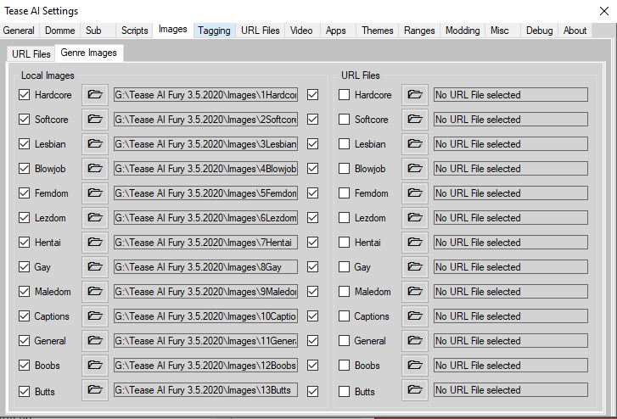The width and height of the screenshot is (617, 419).
Task: Switch to the Tagging tab
Action: (x=214, y=31)
